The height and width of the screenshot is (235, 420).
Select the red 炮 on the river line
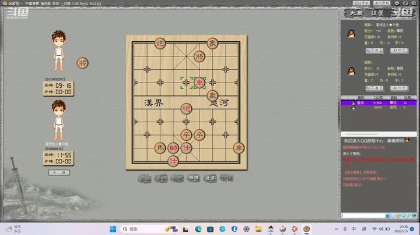[x=186, y=109]
